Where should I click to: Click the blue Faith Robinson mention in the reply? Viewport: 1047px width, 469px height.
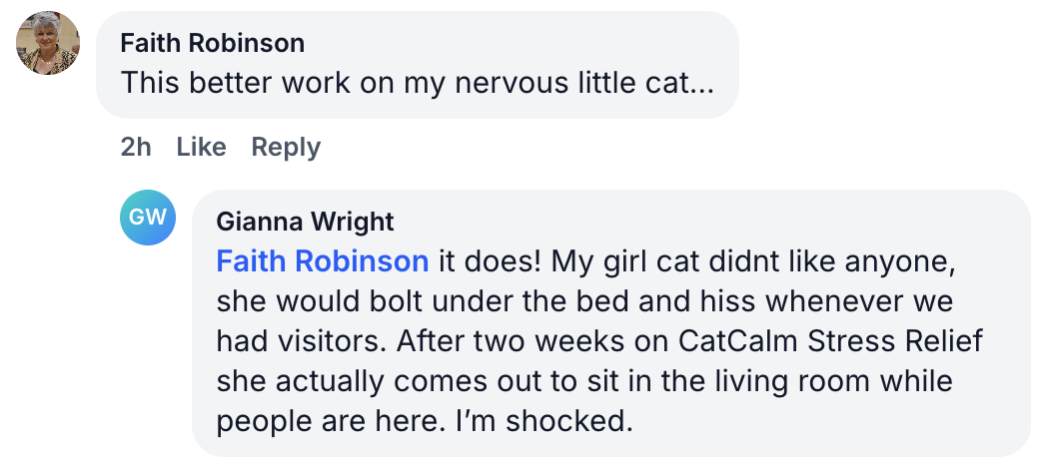pos(323,261)
